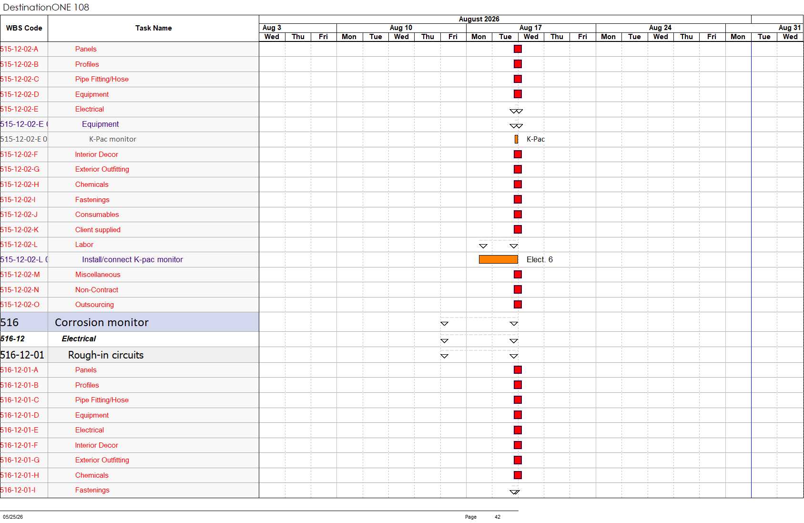The width and height of the screenshot is (804, 523).
Task: Select Exterior Outfitting under 515-12-02-G
Action: (102, 169)
